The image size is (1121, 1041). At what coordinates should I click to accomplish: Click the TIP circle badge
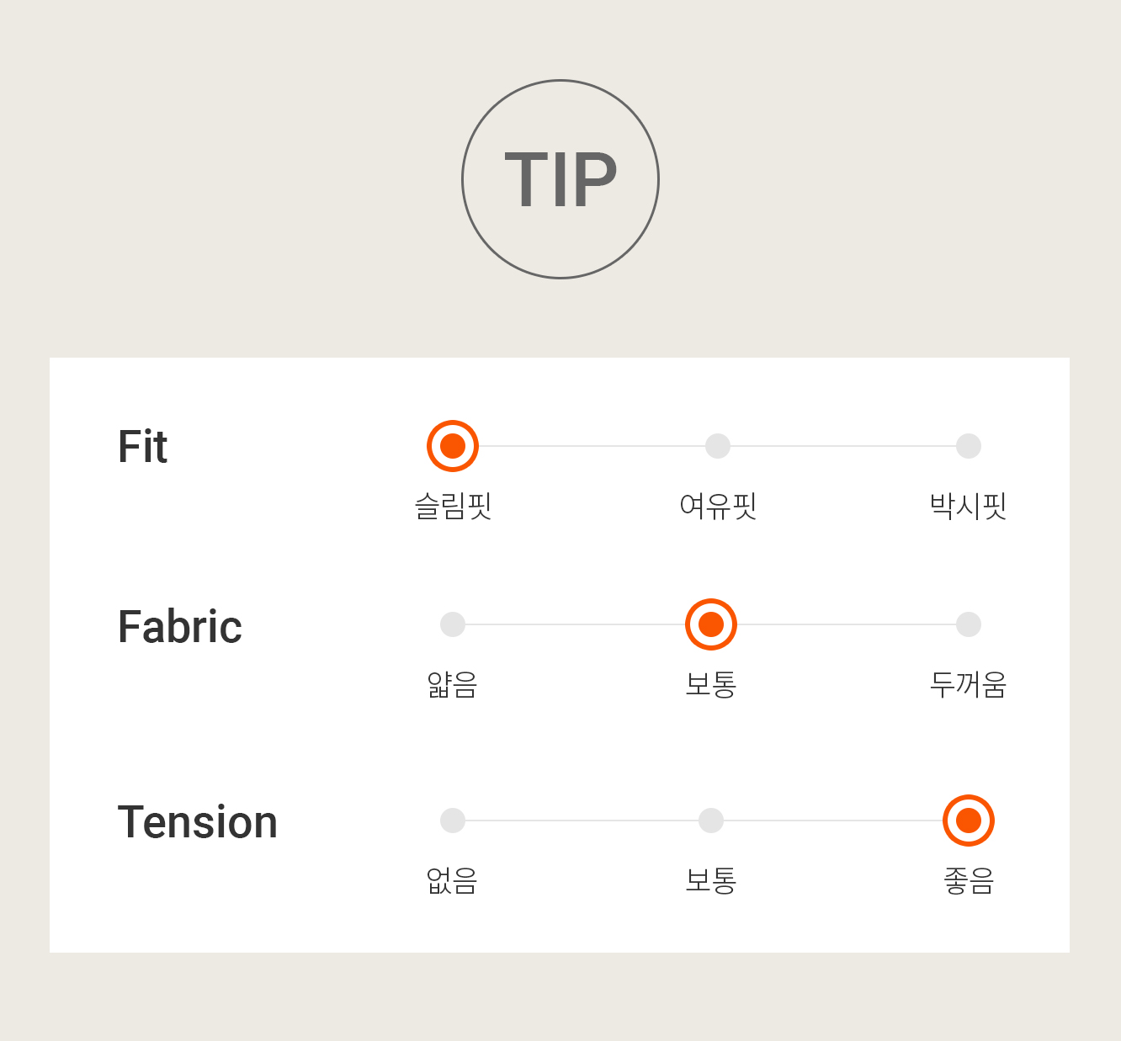point(560,179)
